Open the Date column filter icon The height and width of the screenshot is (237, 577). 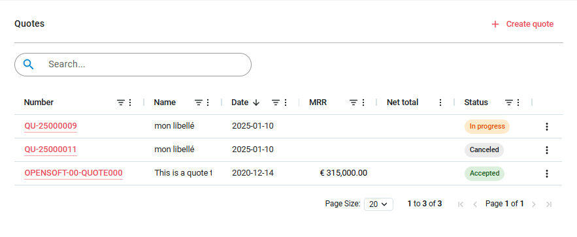[x=276, y=103]
